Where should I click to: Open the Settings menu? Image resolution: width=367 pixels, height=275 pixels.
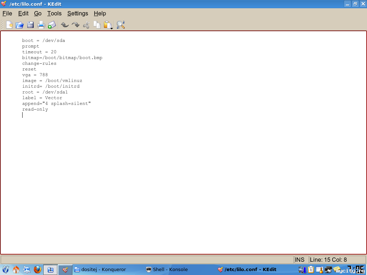[x=78, y=14]
